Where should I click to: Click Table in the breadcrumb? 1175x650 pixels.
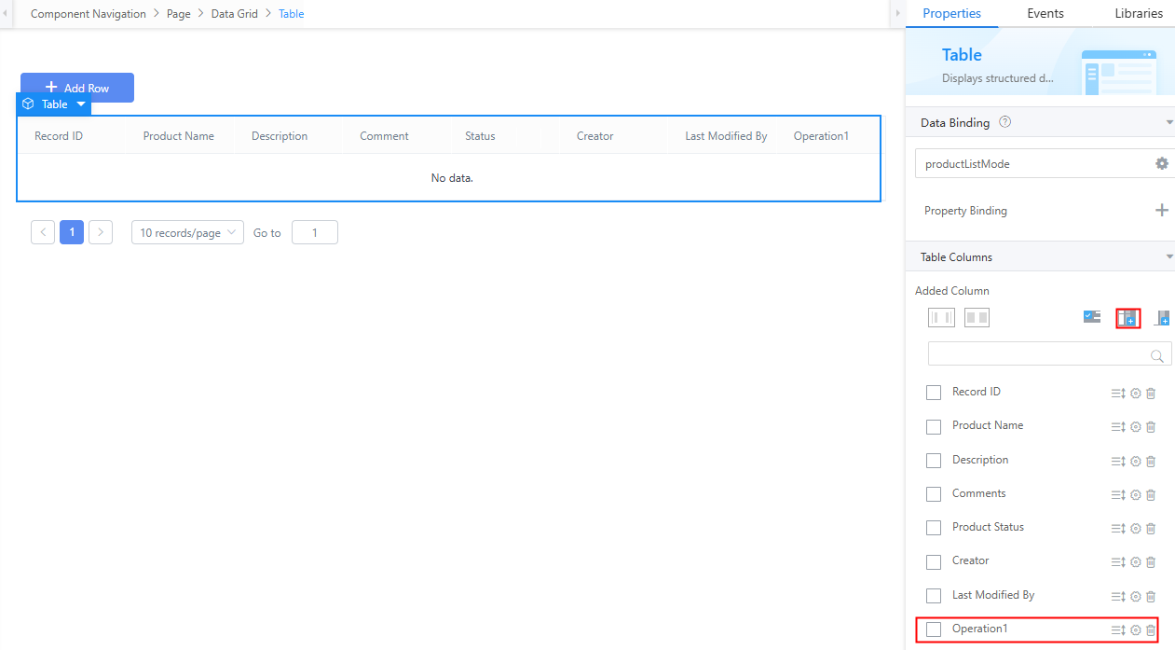pyautogui.click(x=292, y=14)
